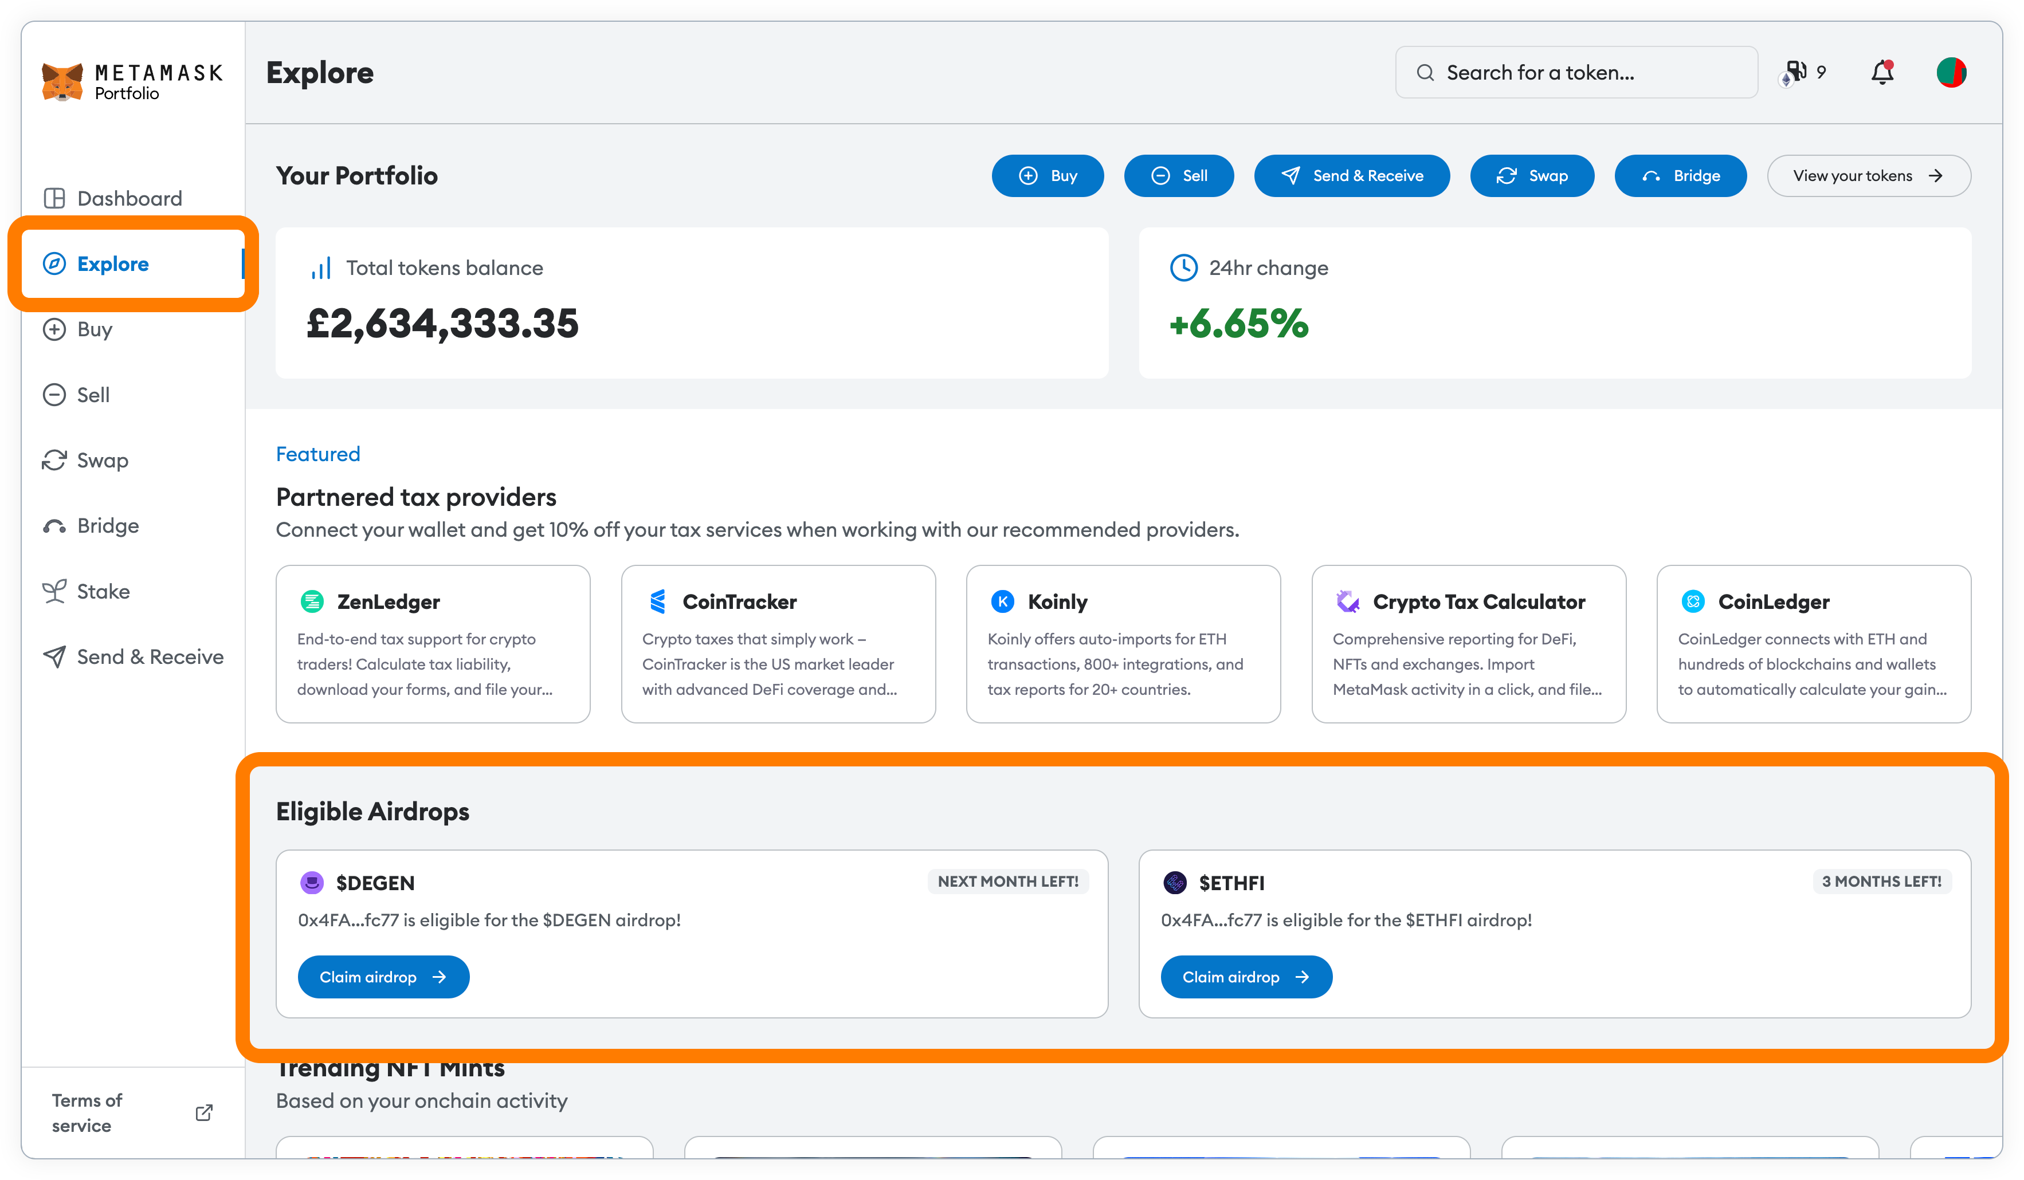Open the Koinly provider card
Viewport: 2024px width, 1180px height.
1123,644
